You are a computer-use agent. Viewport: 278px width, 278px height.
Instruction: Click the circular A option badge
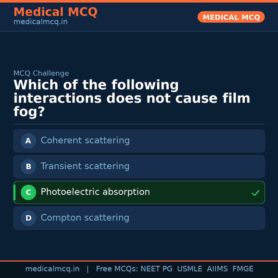coord(28,141)
